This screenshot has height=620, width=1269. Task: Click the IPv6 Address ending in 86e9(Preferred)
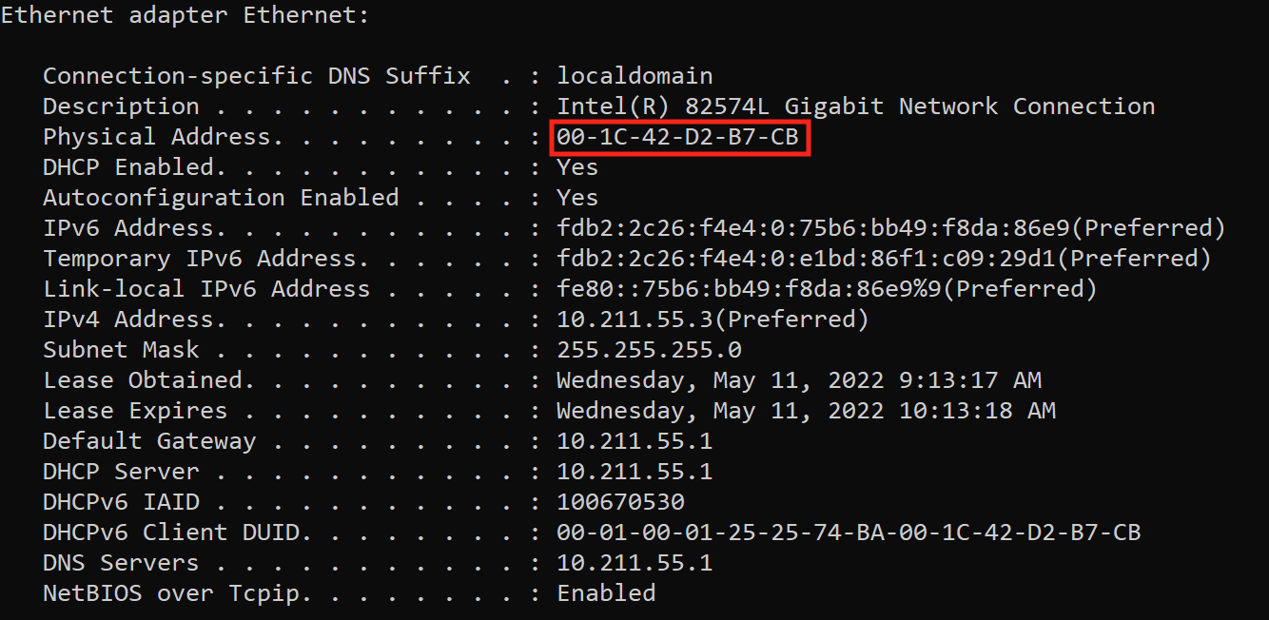891,228
